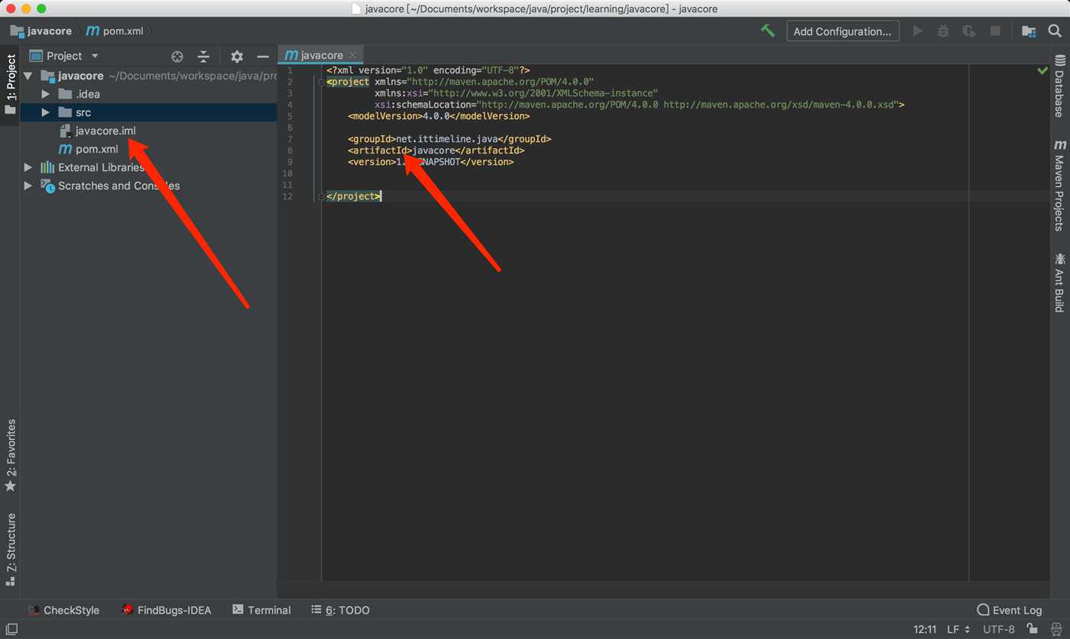Image resolution: width=1070 pixels, height=639 pixels.
Task: Click locate-in-project target icon
Action: pos(177,56)
